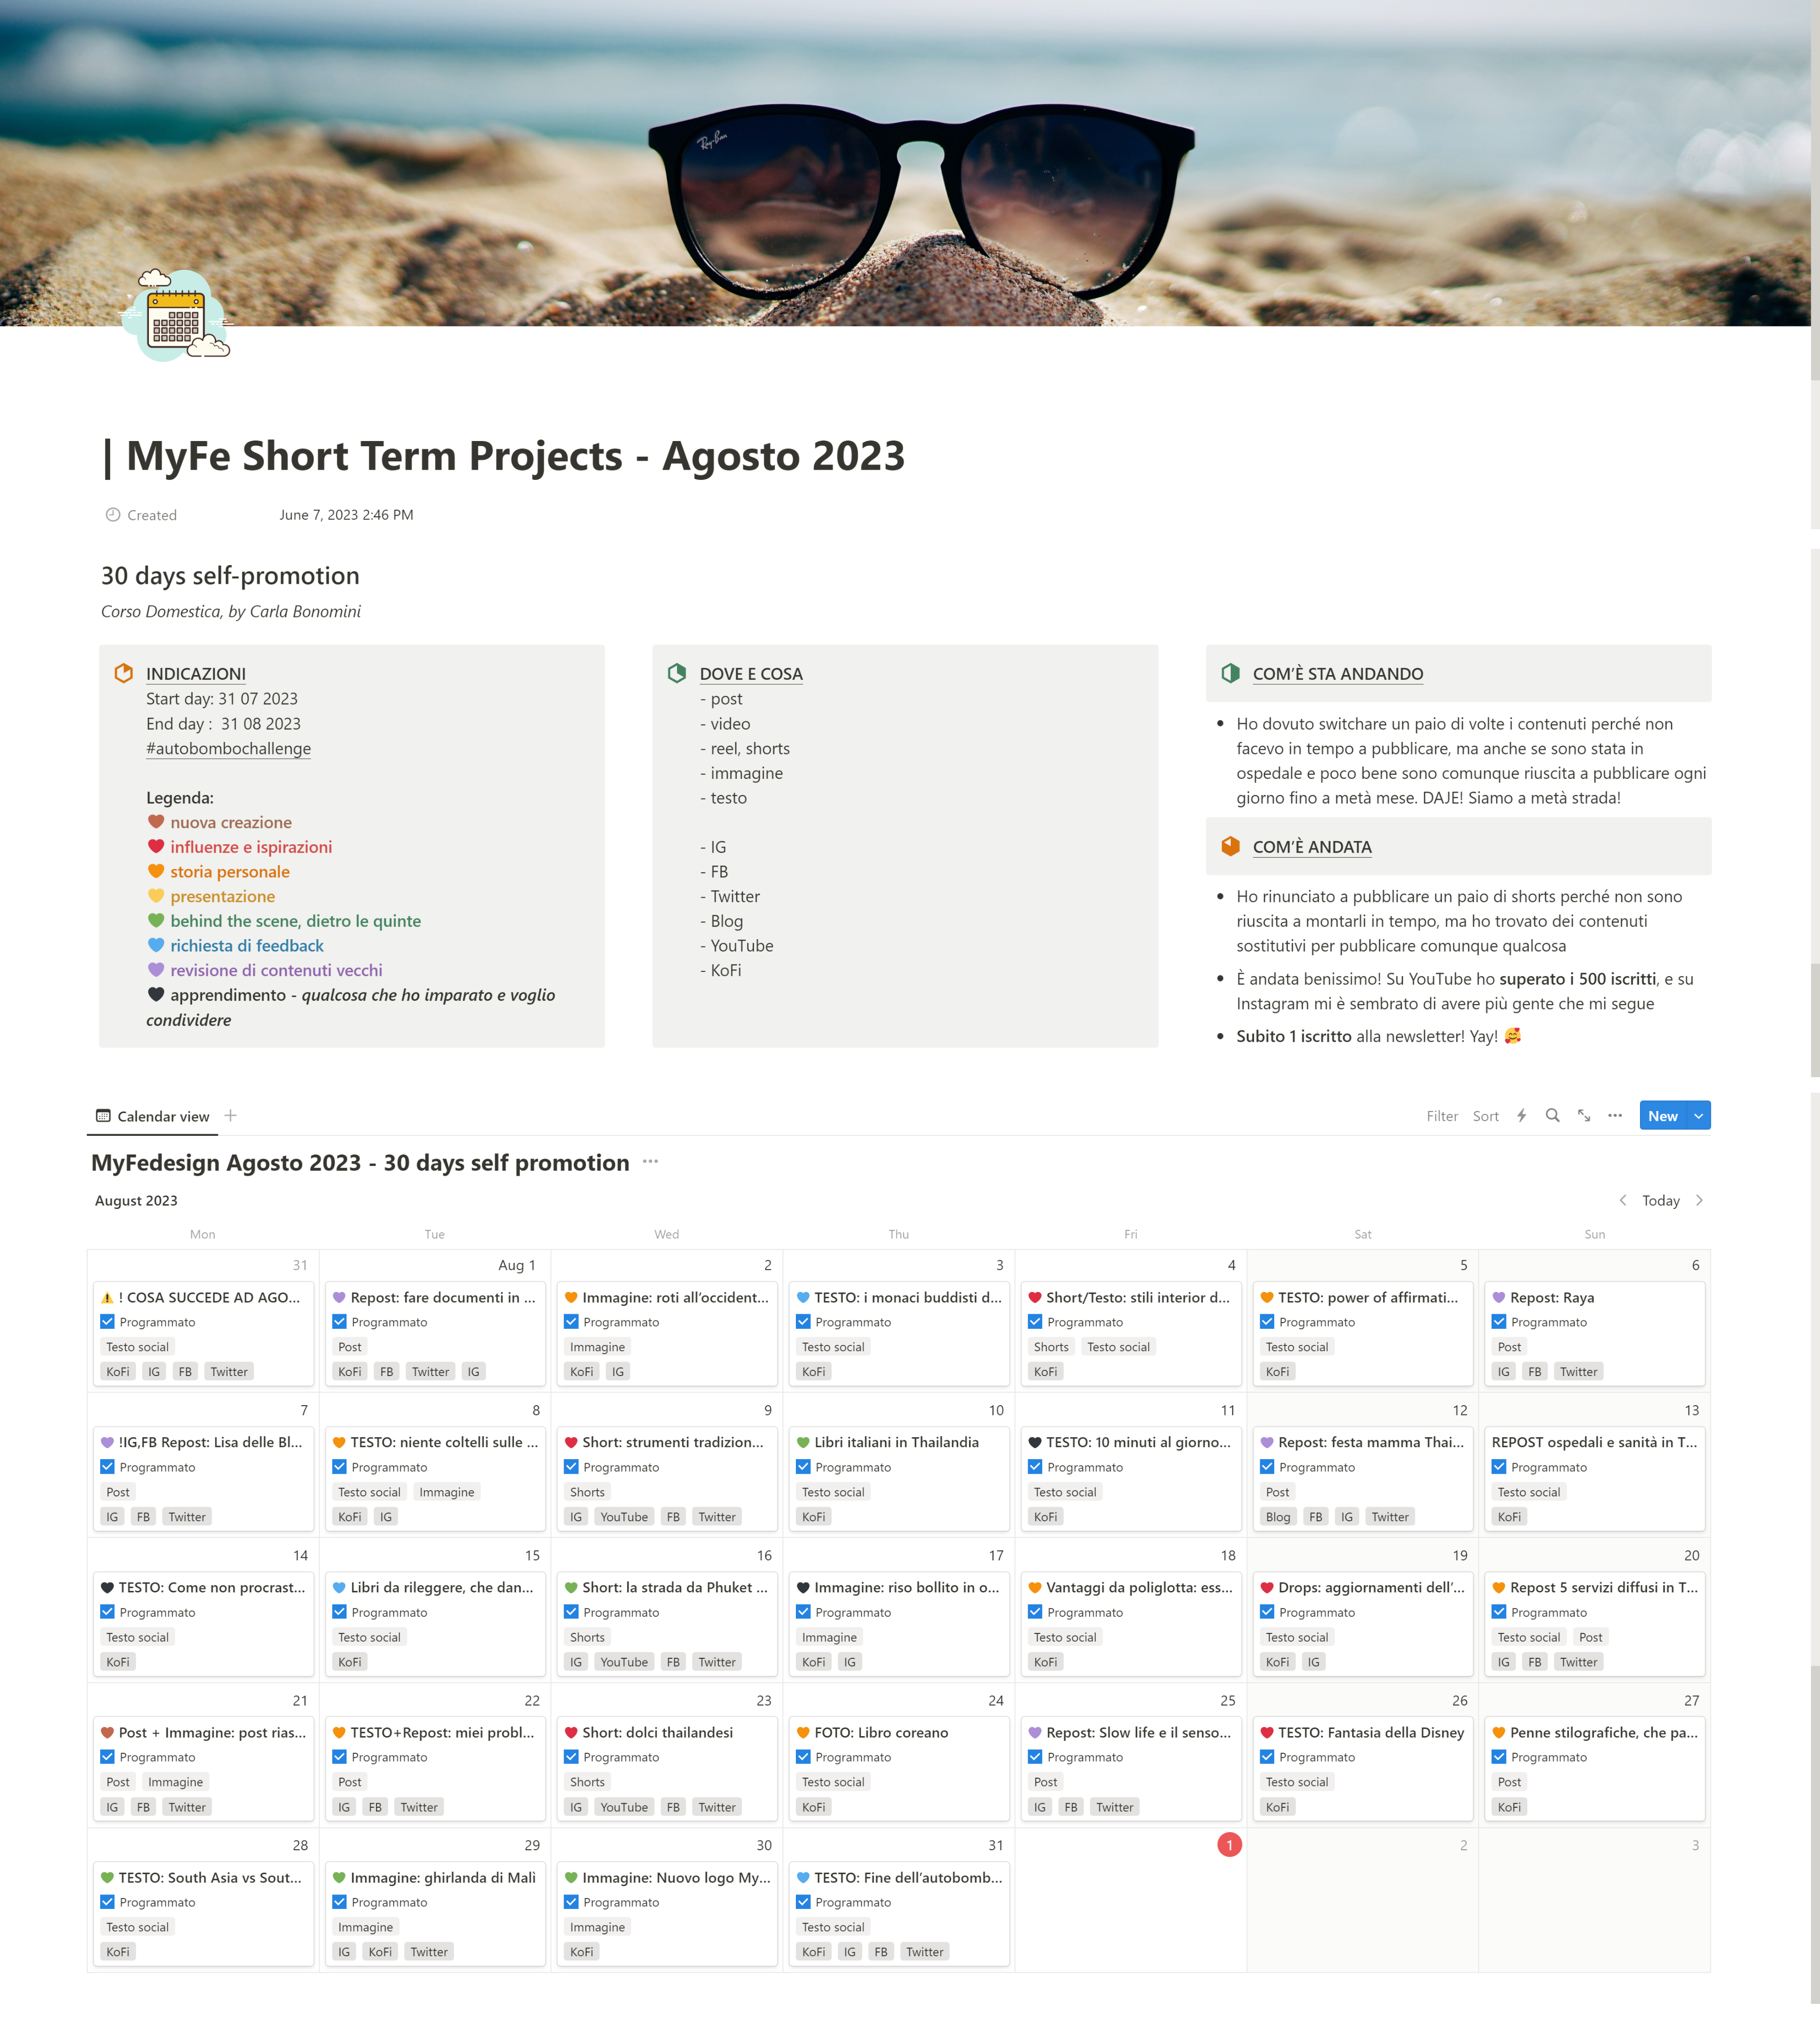Click the August 2023 month label
Screen dimensions: 1820x2021
tap(136, 1200)
